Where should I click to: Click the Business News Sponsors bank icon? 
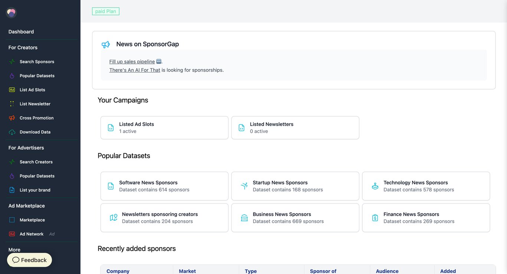[x=244, y=218]
